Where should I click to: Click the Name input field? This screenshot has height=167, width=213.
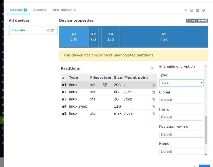[181, 152]
